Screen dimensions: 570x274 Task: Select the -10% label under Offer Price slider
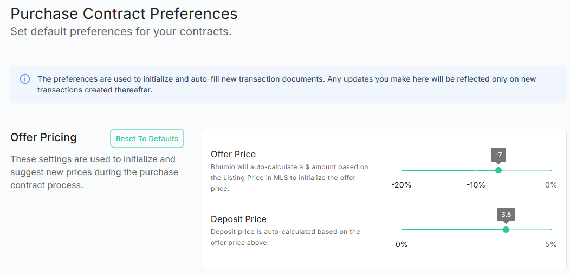click(x=476, y=185)
